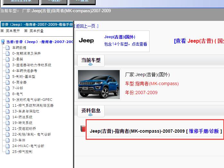The height and width of the screenshot is (168, 224).
Task: Click the Jeep(吉普)-指南者(MK-compass)-2007-2009 manual title
Action: [137, 131]
